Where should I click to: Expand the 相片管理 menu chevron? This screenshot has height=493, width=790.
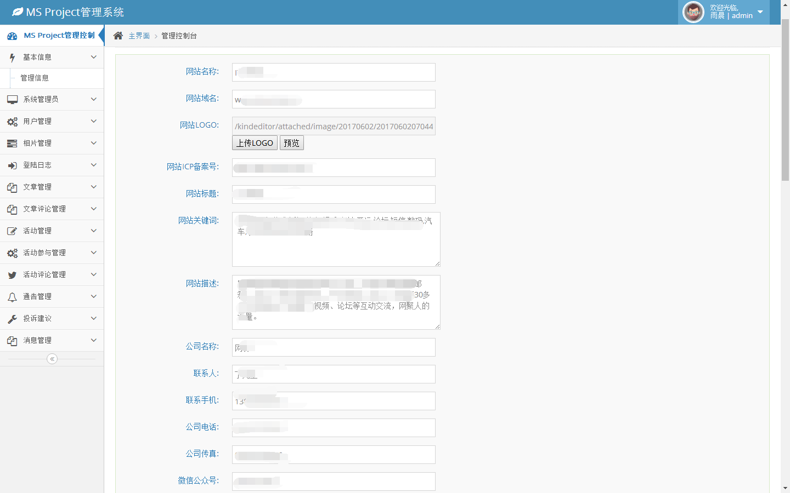click(94, 143)
